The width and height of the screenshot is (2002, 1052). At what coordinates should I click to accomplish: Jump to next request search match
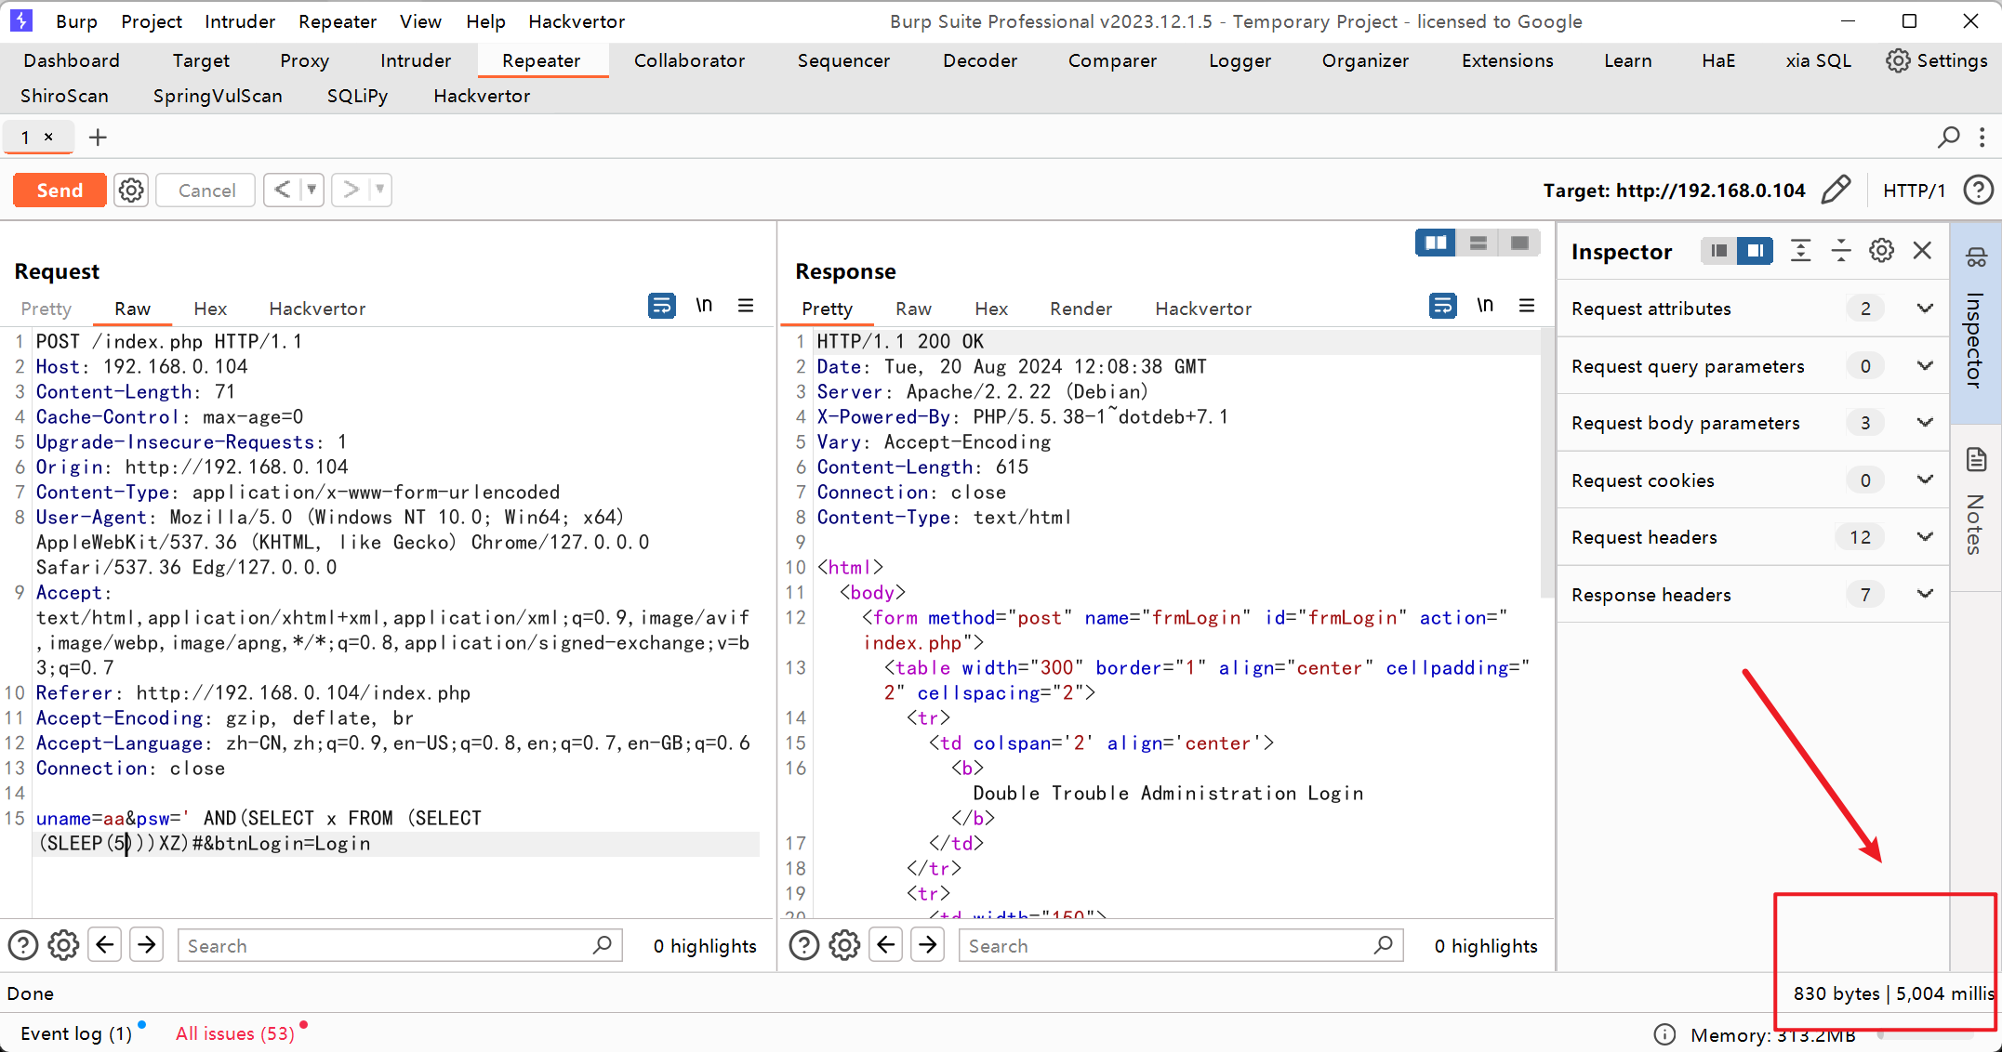pos(147,945)
